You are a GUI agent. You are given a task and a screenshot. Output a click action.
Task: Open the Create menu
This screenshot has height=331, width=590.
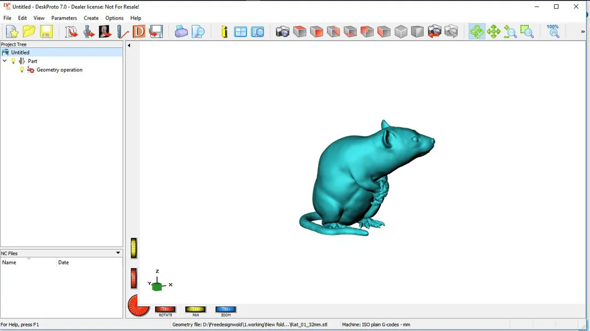pyautogui.click(x=91, y=18)
